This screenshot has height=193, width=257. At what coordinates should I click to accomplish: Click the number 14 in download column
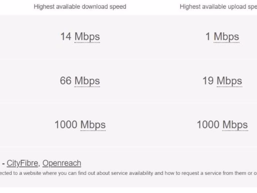[x=66, y=37]
